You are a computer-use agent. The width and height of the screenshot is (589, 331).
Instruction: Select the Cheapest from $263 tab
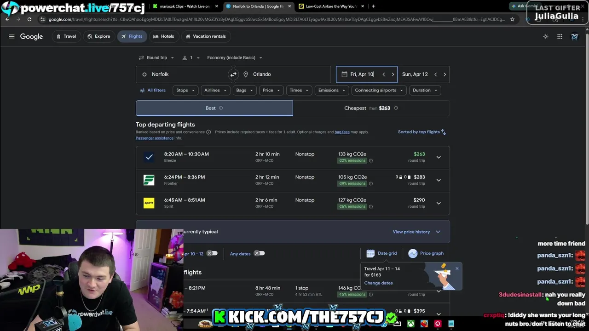[371, 108]
